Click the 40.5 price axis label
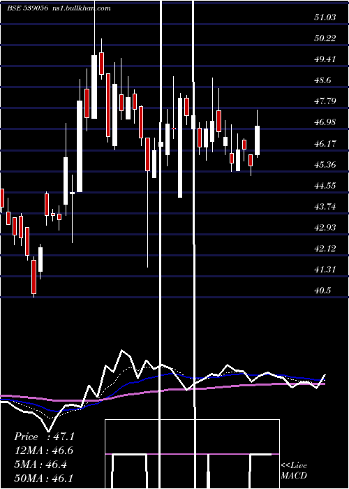Screen dimensions: 349x489 point(322,291)
